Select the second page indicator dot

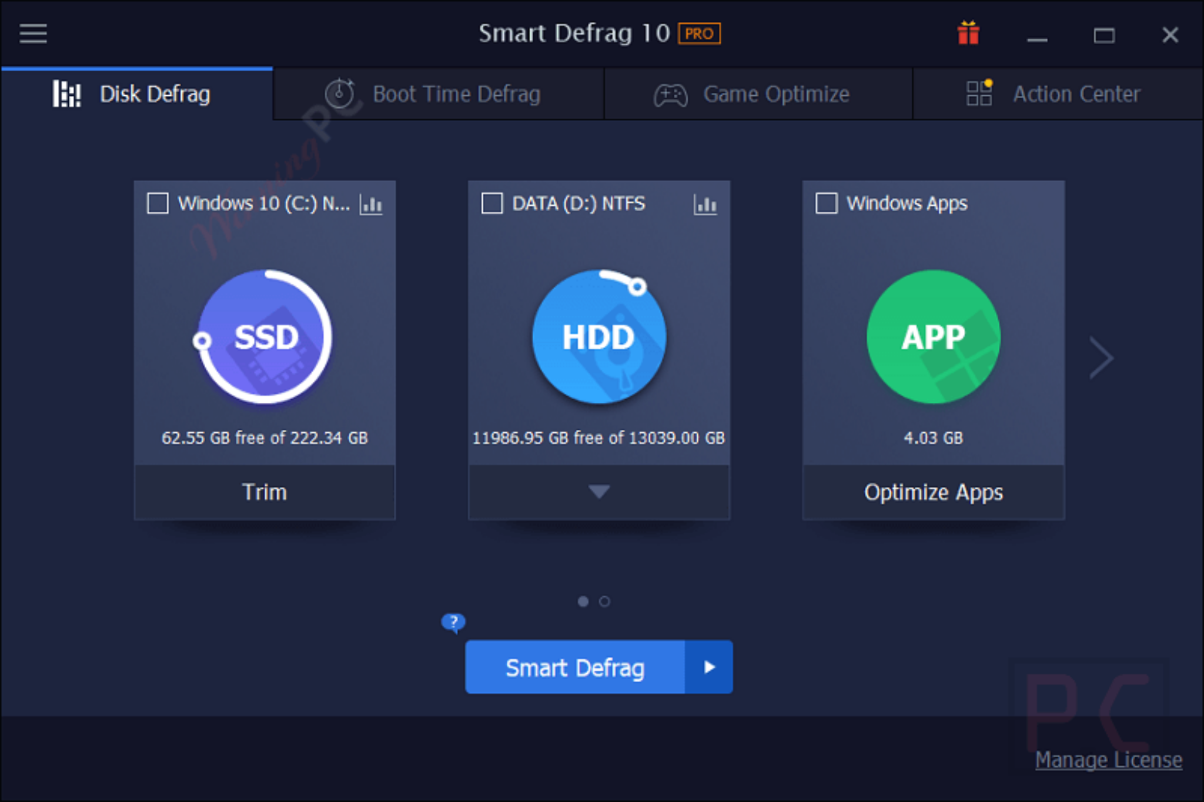pyautogui.click(x=605, y=601)
